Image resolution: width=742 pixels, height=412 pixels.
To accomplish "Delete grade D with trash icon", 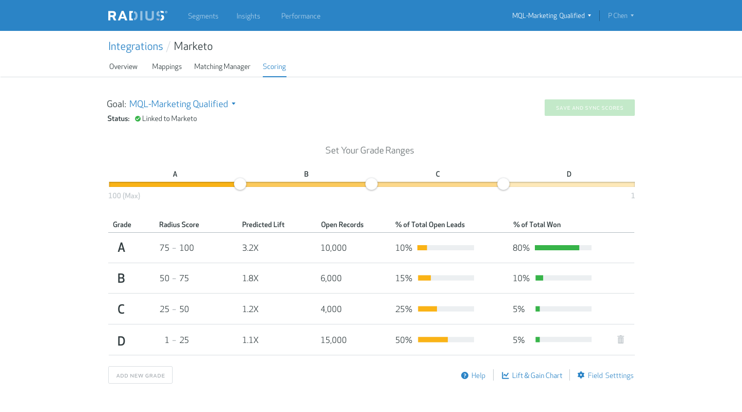I will coord(620,339).
